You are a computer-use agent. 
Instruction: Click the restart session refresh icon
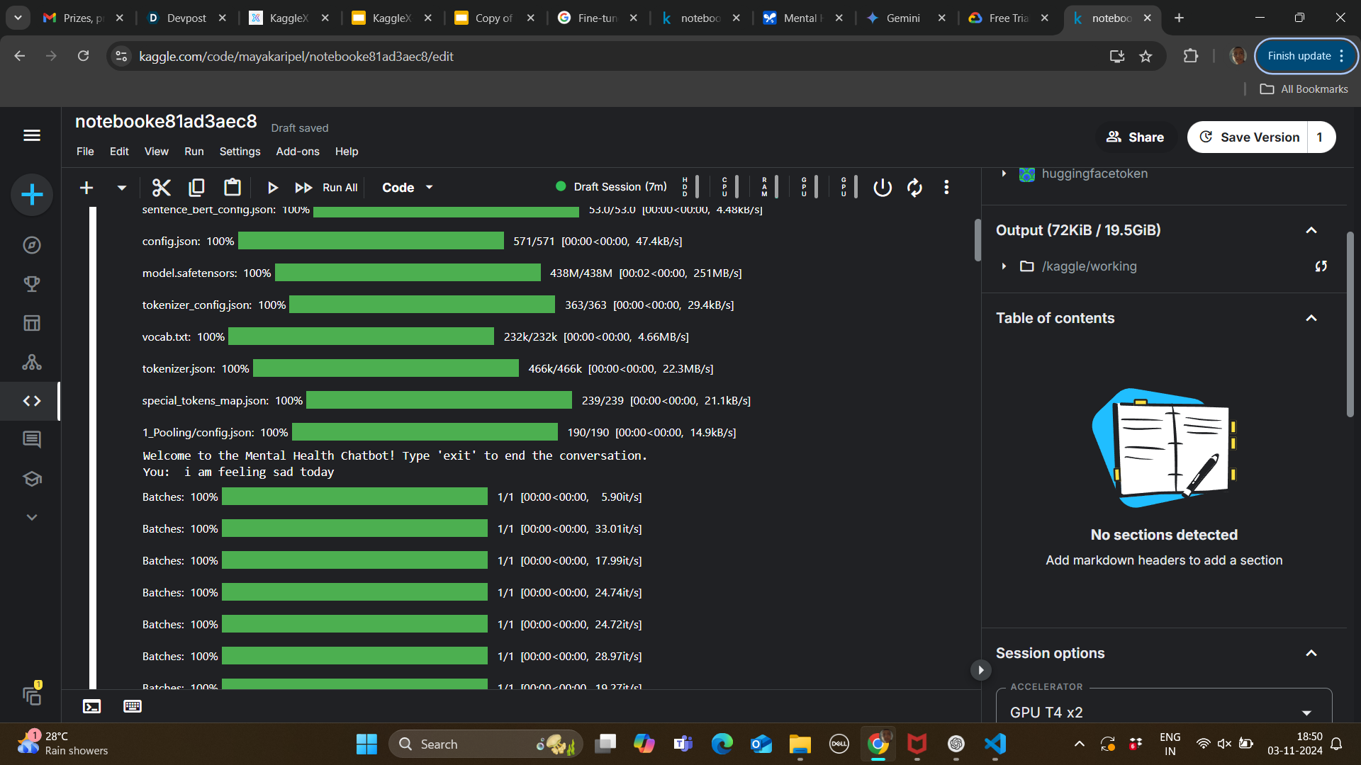914,188
